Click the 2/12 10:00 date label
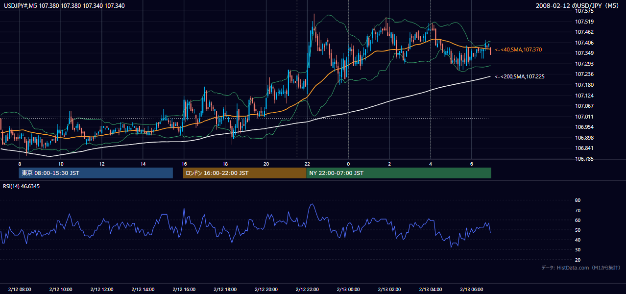Image resolution: width=626 pixels, height=294 pixels. click(61, 289)
